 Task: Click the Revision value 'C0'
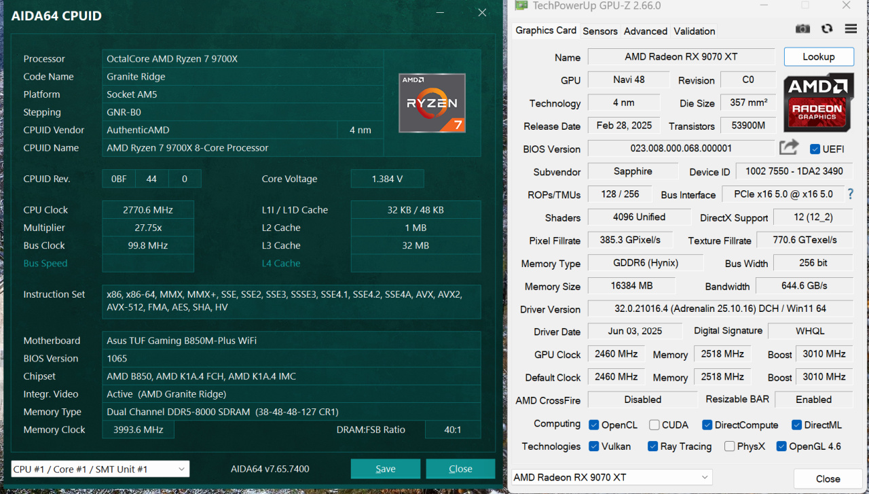[x=747, y=80]
